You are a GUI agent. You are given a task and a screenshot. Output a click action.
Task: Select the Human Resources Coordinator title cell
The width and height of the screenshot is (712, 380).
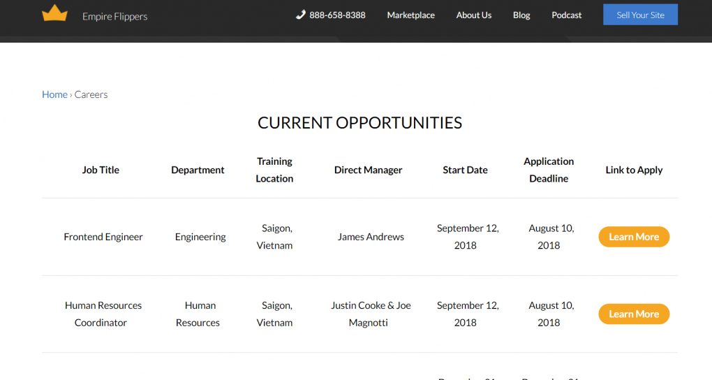(103, 314)
